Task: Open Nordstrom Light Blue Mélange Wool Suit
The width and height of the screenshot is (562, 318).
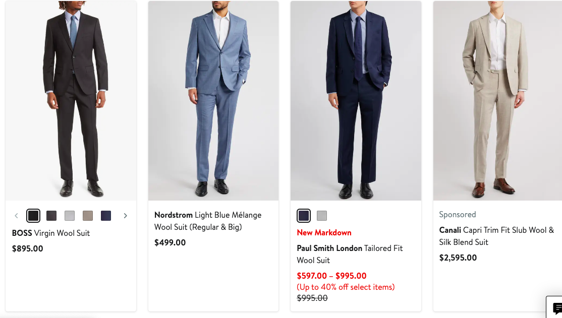Action: (207, 221)
